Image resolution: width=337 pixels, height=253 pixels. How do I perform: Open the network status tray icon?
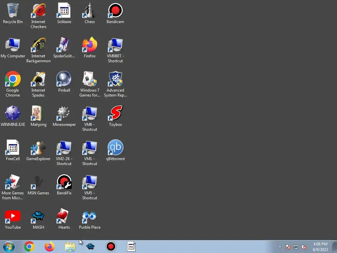pos(296,247)
